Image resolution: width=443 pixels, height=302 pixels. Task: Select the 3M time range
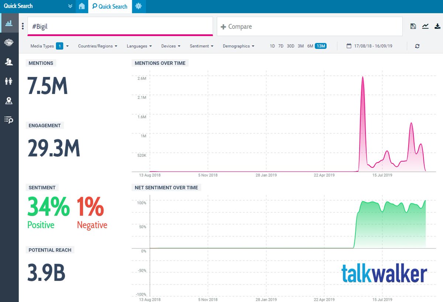click(301, 46)
